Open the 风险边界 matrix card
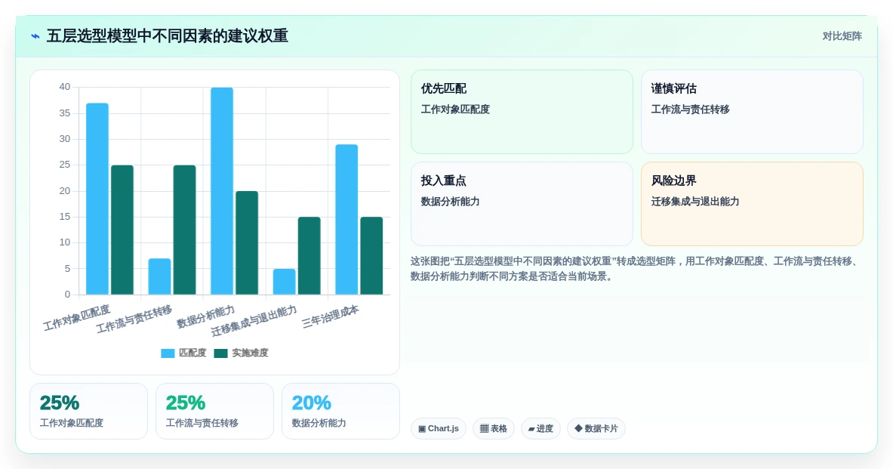 click(752, 204)
